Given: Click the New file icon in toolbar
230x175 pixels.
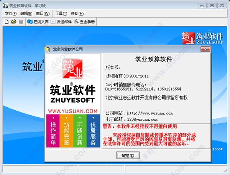Looking at the screenshot, I should (x=7, y=22).
